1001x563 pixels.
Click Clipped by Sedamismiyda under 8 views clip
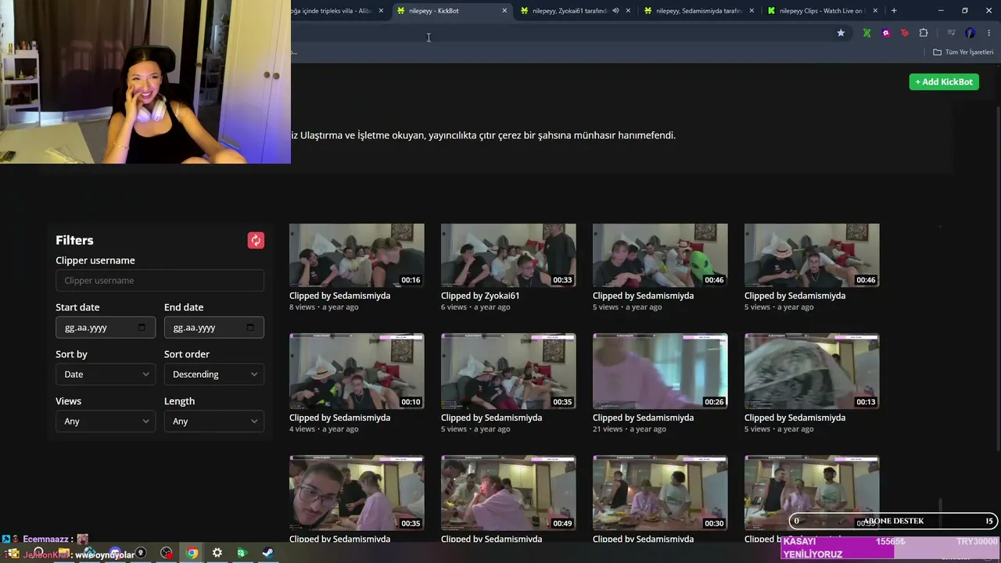click(x=339, y=296)
